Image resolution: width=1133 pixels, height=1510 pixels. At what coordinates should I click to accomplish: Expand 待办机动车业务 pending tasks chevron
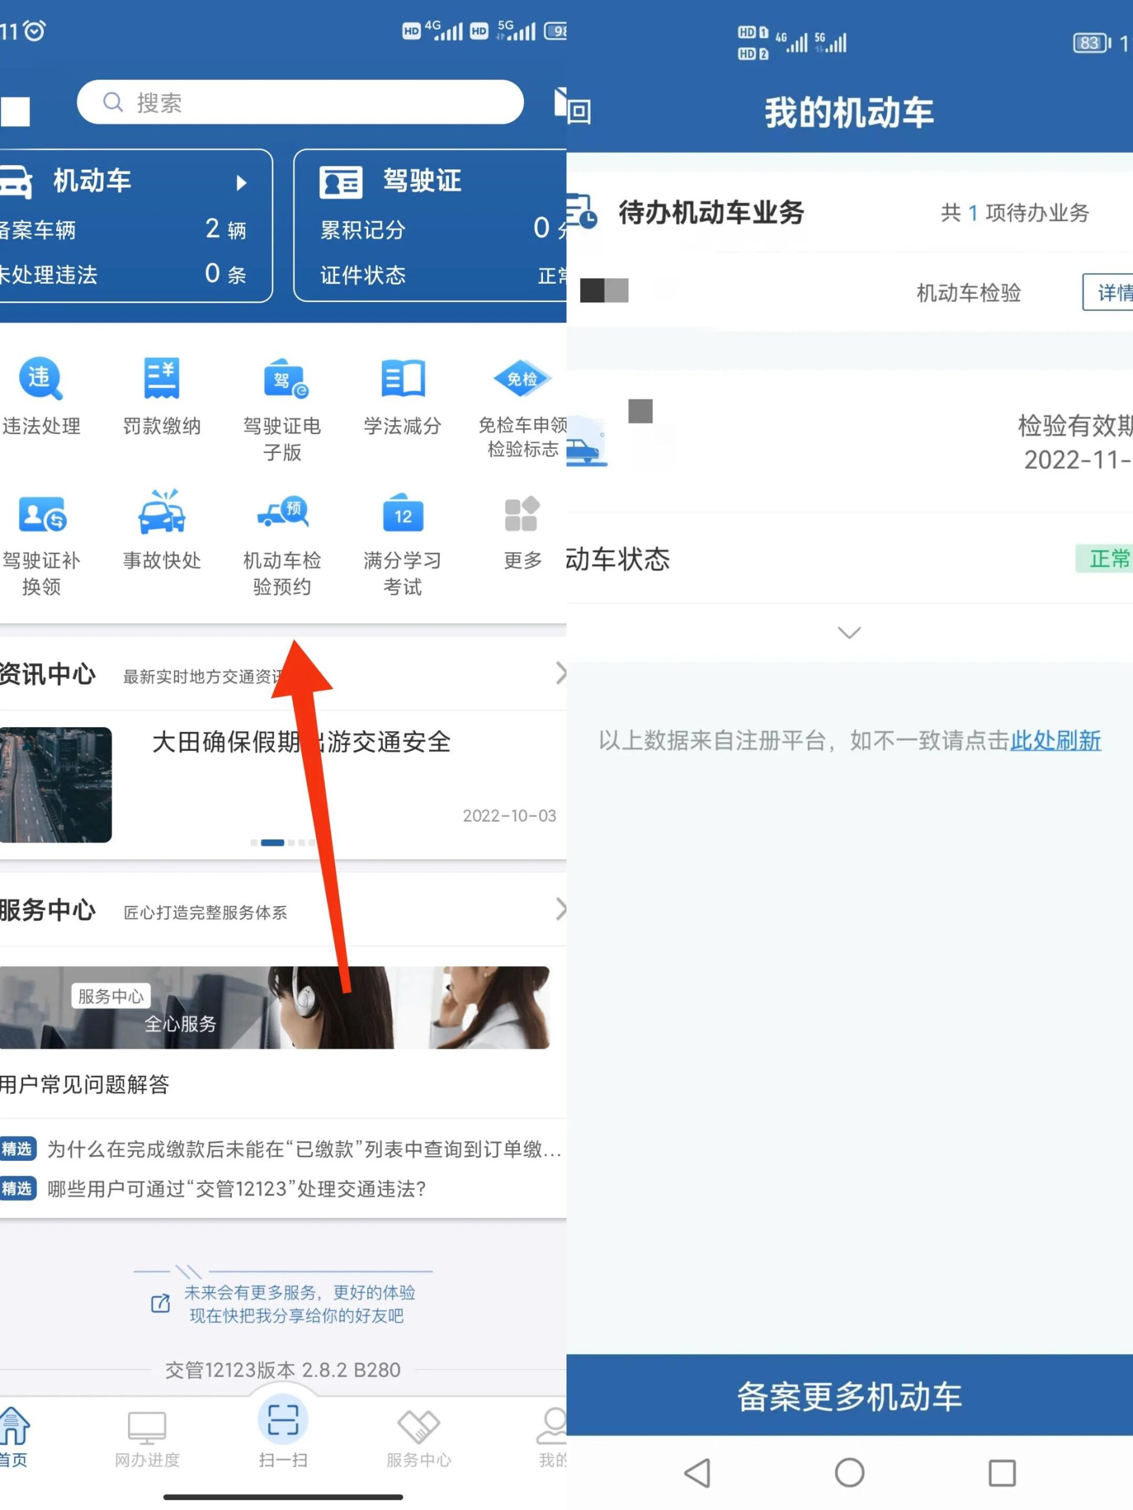tap(850, 630)
